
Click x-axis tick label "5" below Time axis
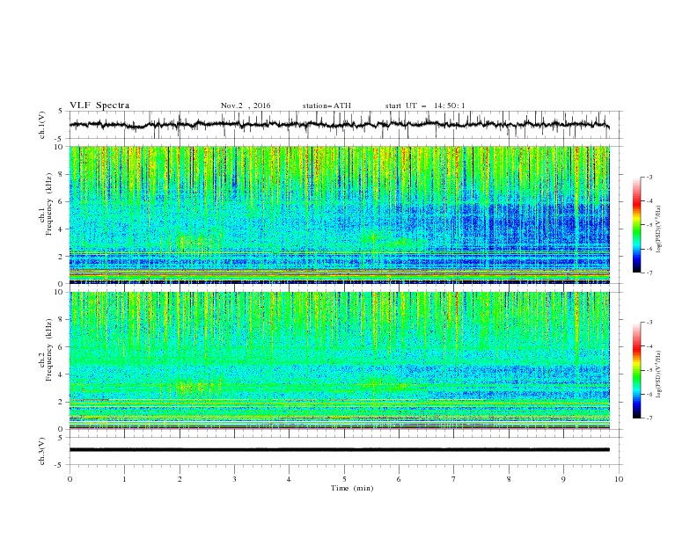(x=344, y=479)
